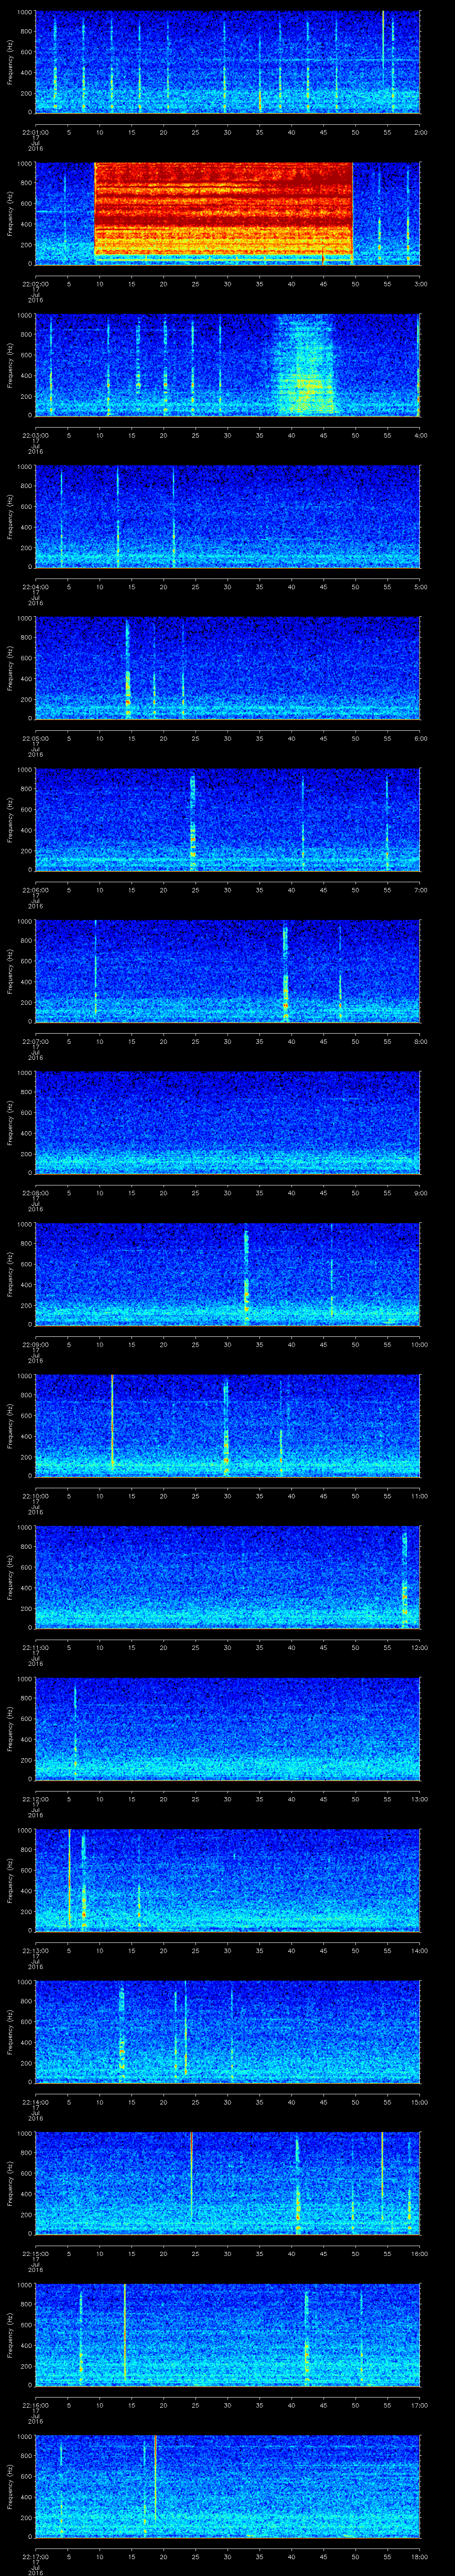Click the 6:00 end time label
The width and height of the screenshot is (455, 2576).
tap(420, 738)
